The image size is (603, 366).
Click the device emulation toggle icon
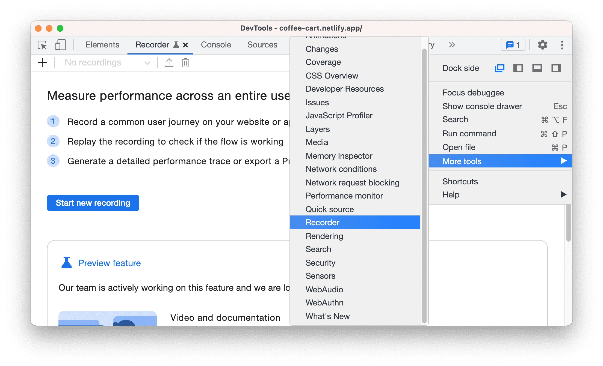pyautogui.click(x=60, y=45)
